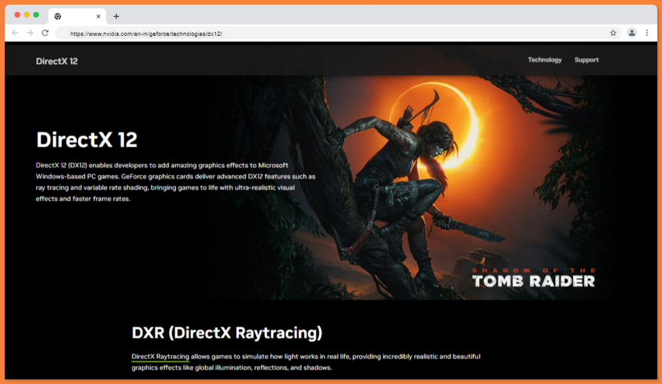Open the user profile icon in toolbar
The width and height of the screenshot is (662, 384).
click(x=632, y=32)
